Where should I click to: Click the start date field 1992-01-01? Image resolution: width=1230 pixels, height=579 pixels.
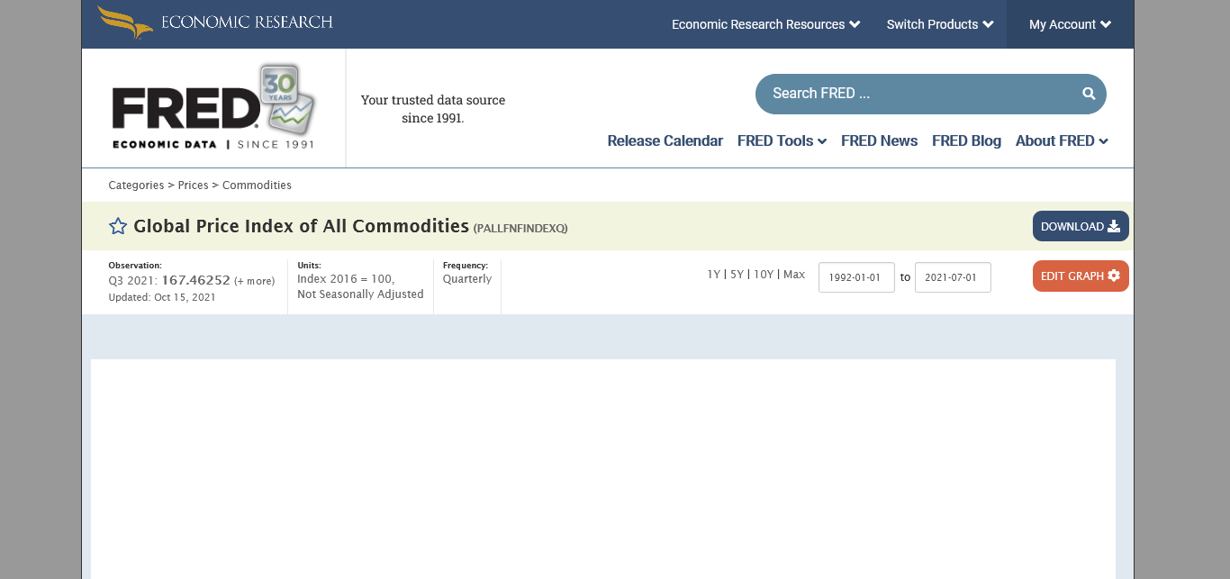pyautogui.click(x=855, y=277)
